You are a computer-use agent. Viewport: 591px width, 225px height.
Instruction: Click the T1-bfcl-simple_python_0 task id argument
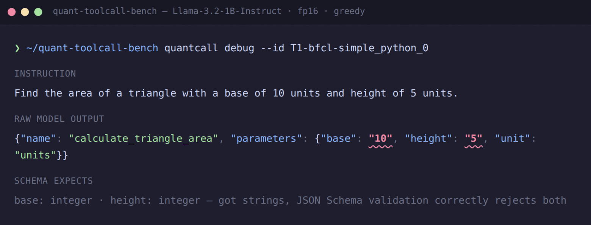point(360,49)
